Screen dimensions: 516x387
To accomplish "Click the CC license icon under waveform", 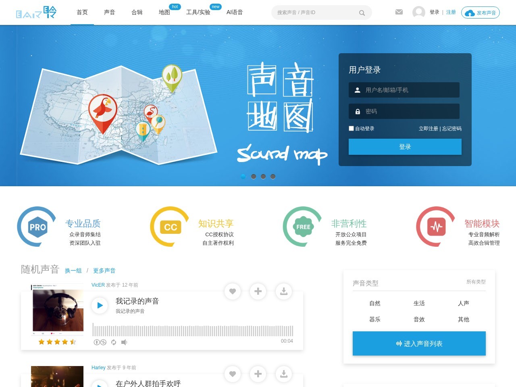I will [x=100, y=342].
